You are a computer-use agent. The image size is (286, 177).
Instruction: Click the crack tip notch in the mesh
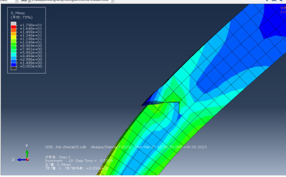pyautogui.click(x=179, y=102)
